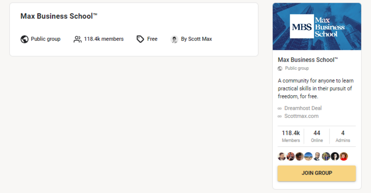The width and height of the screenshot is (371, 193).
Task: Open the Scottmax.com link
Action: [301, 116]
